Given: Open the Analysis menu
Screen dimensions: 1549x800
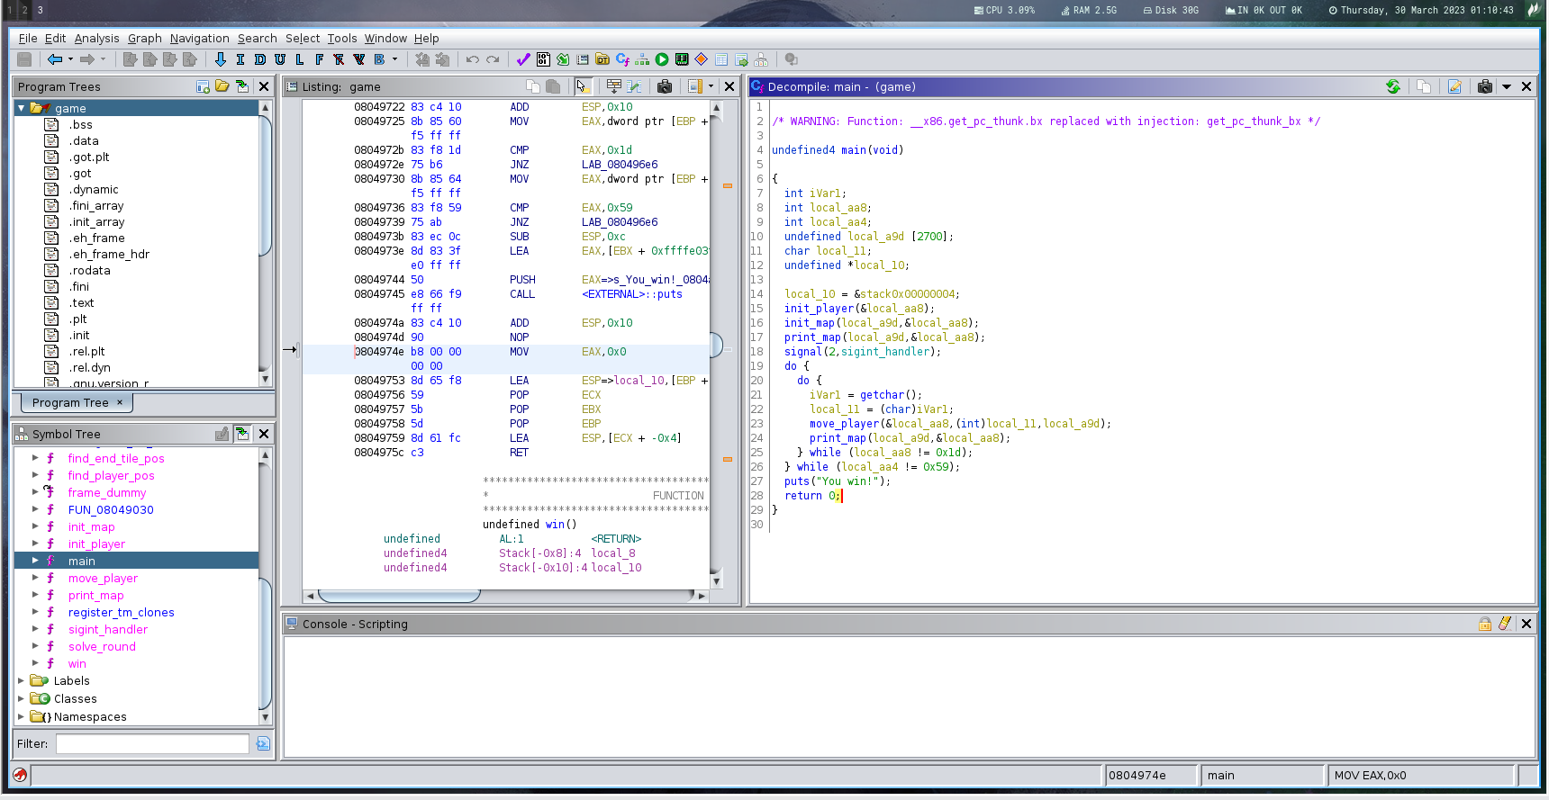Looking at the screenshot, I should click(x=96, y=38).
